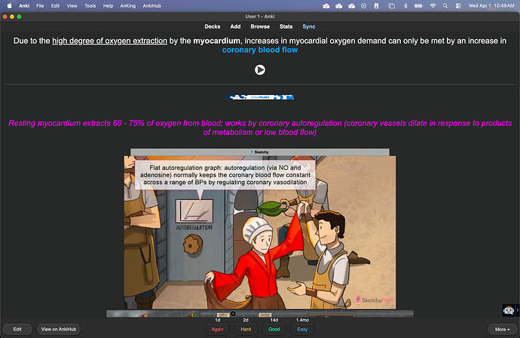The width and height of the screenshot is (520, 338).
Task: Open the Stage Manager windows icon in menu bar
Action: [x=391, y=5]
